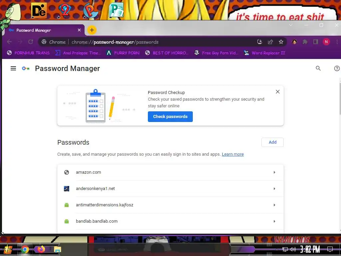Reload the page with refresh icon
Image resolution: width=341 pixels, height=256 pixels.
point(31,42)
